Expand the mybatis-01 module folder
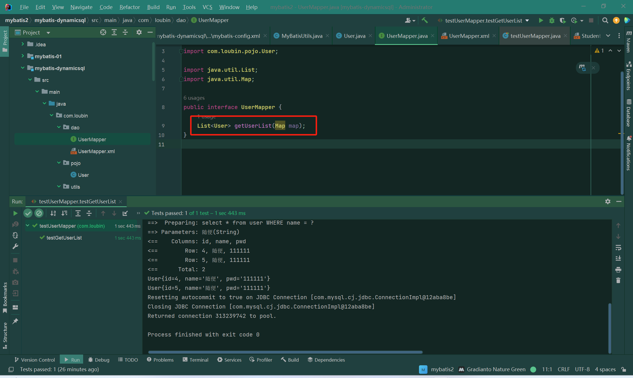This screenshot has height=378, width=633. pos(23,56)
